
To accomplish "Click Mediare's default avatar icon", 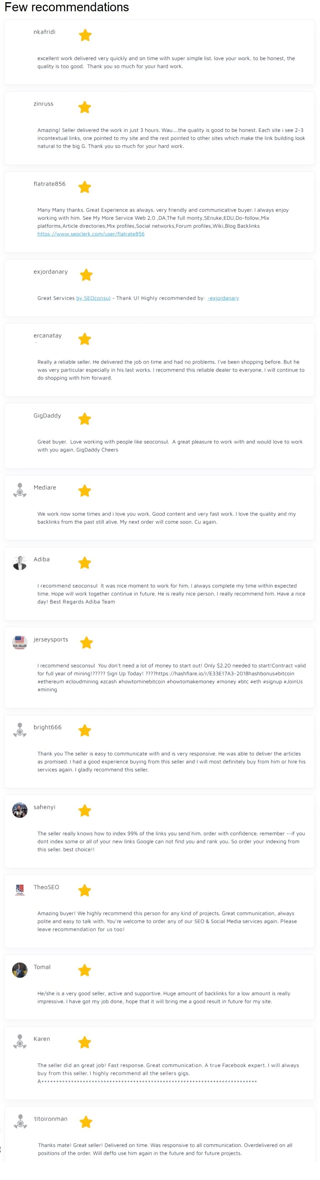I will point(20,490).
